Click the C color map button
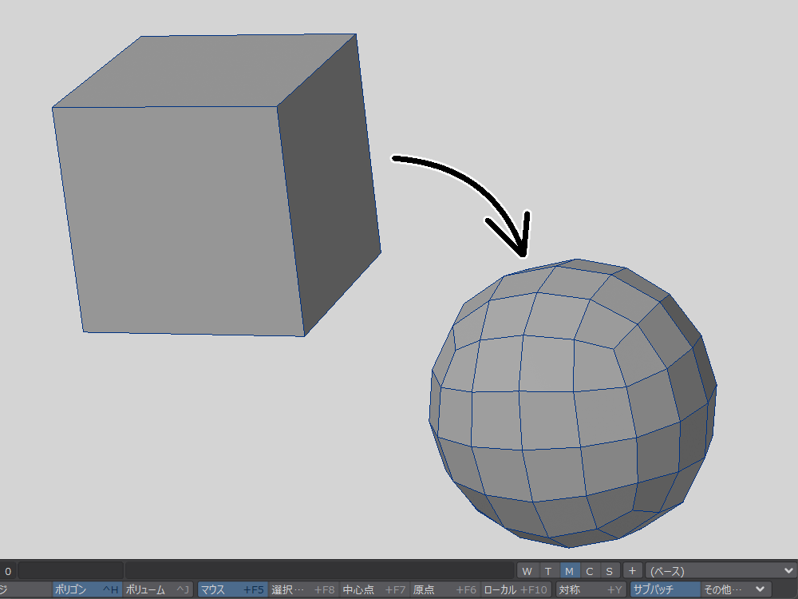Image resolution: width=798 pixels, height=599 pixels. [589, 571]
